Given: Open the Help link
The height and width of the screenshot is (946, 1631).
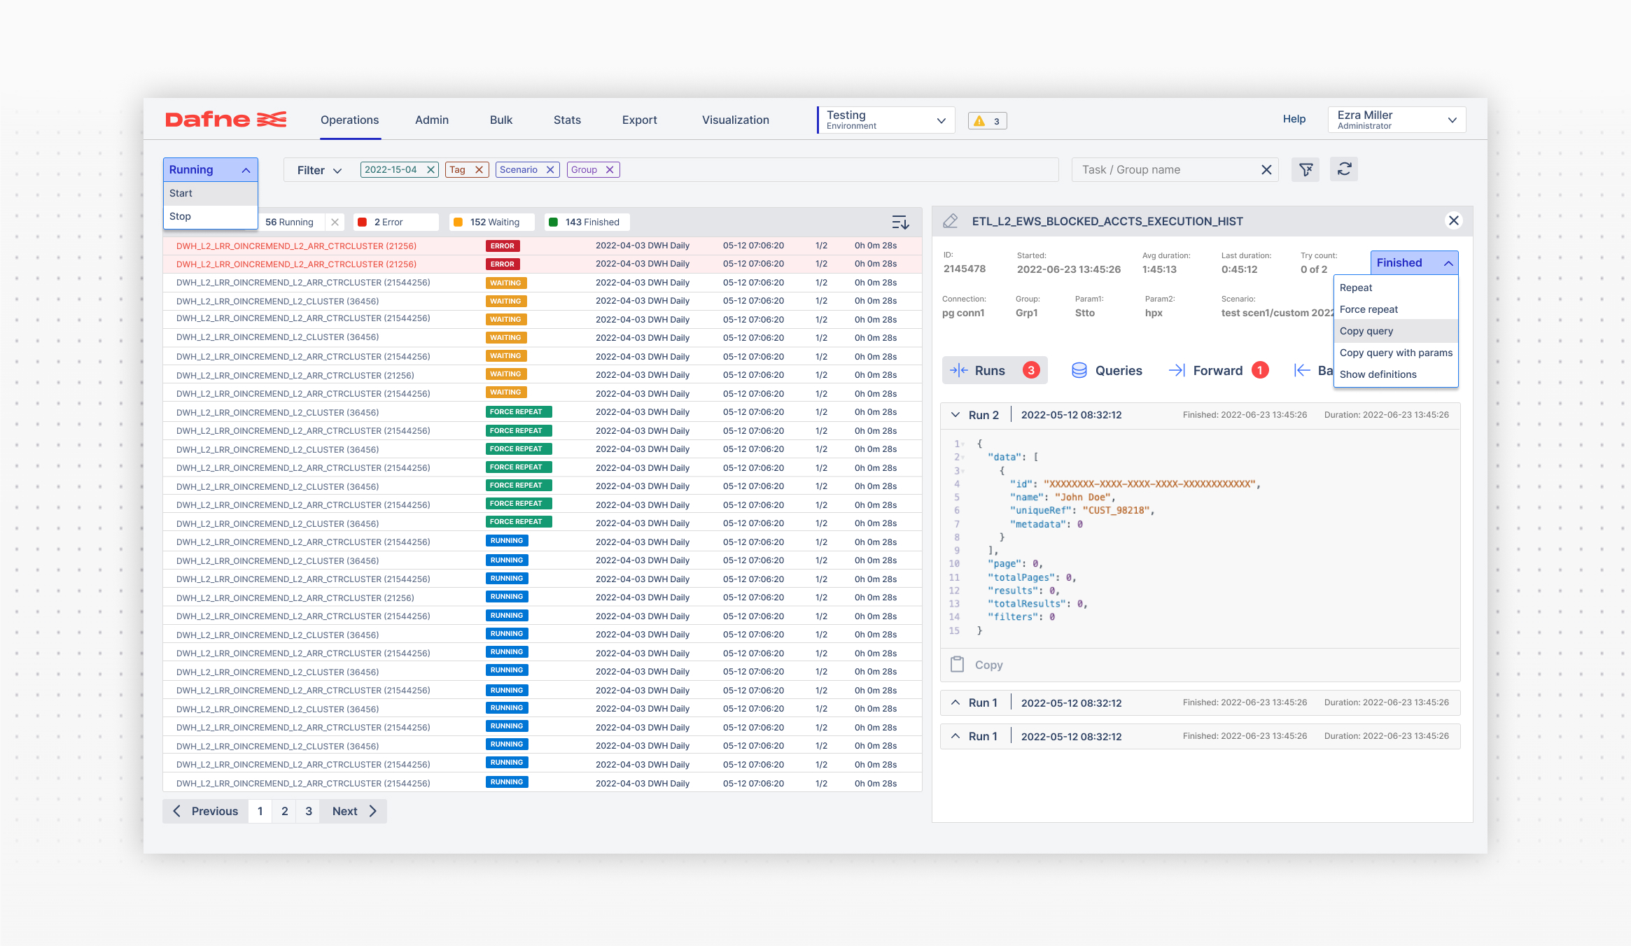Looking at the screenshot, I should (x=1294, y=119).
